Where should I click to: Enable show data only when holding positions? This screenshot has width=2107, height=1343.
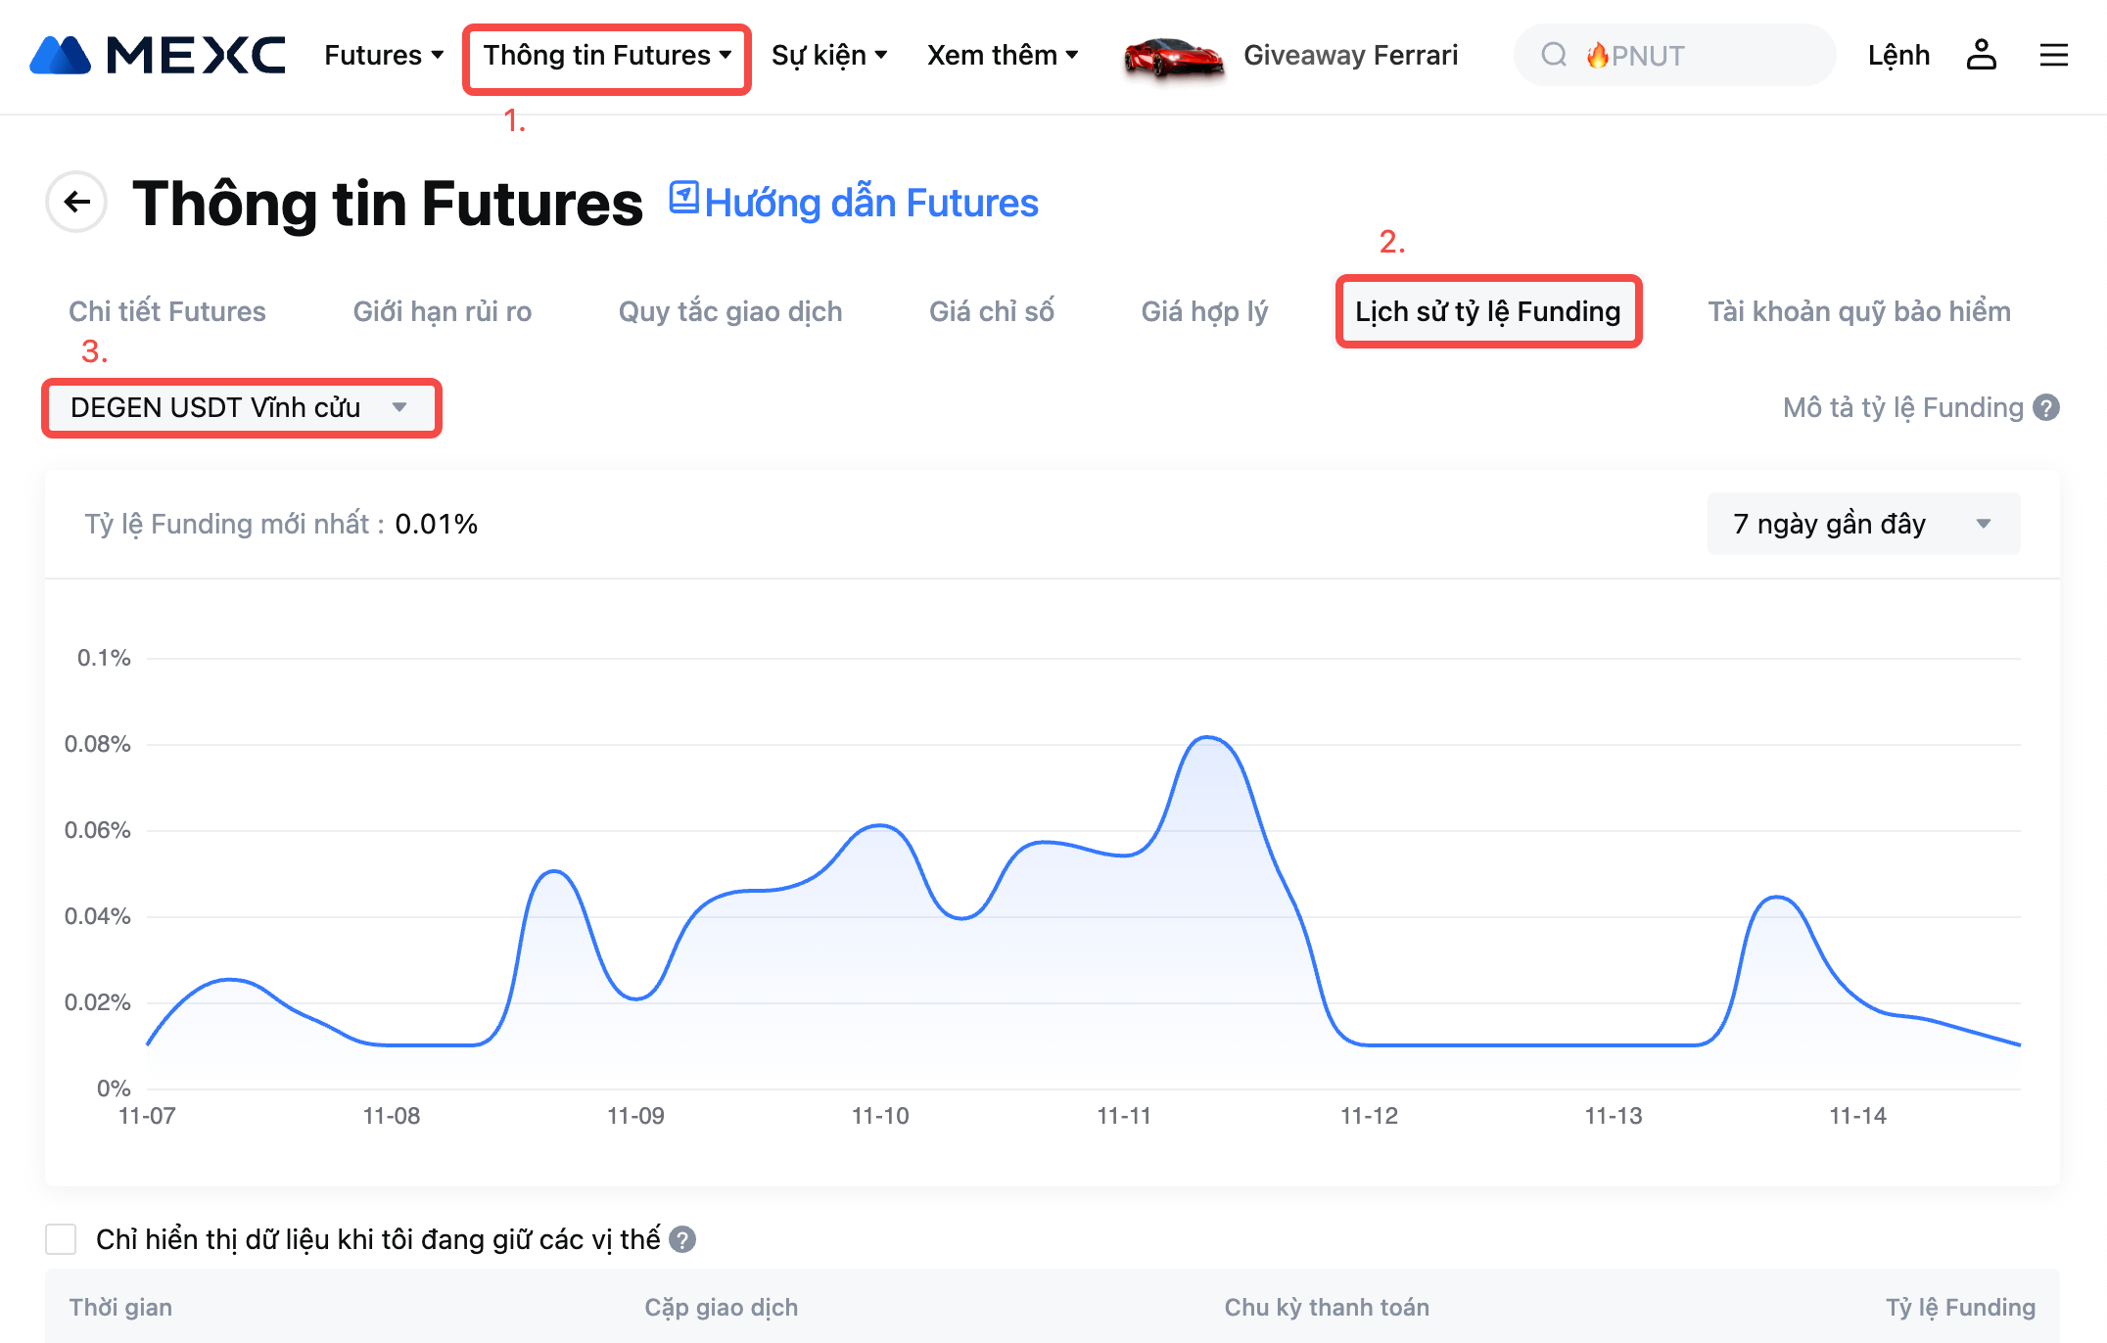coord(61,1239)
